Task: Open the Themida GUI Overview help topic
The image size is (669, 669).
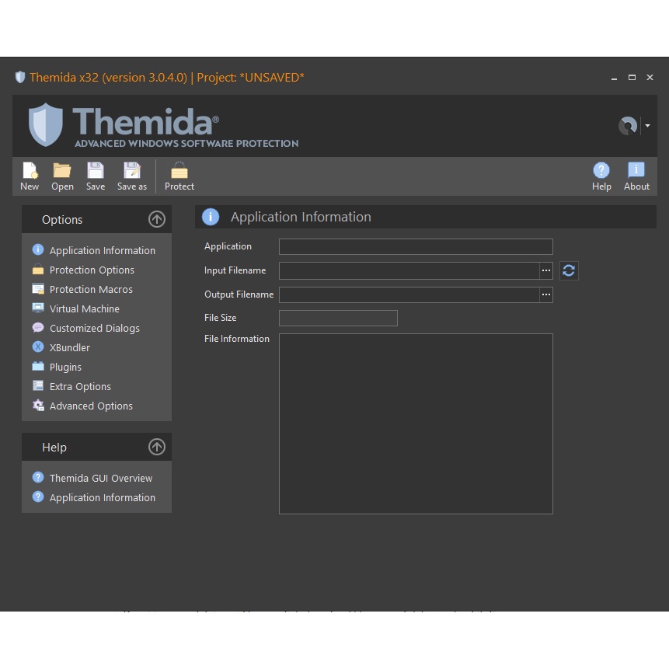Action: (101, 478)
